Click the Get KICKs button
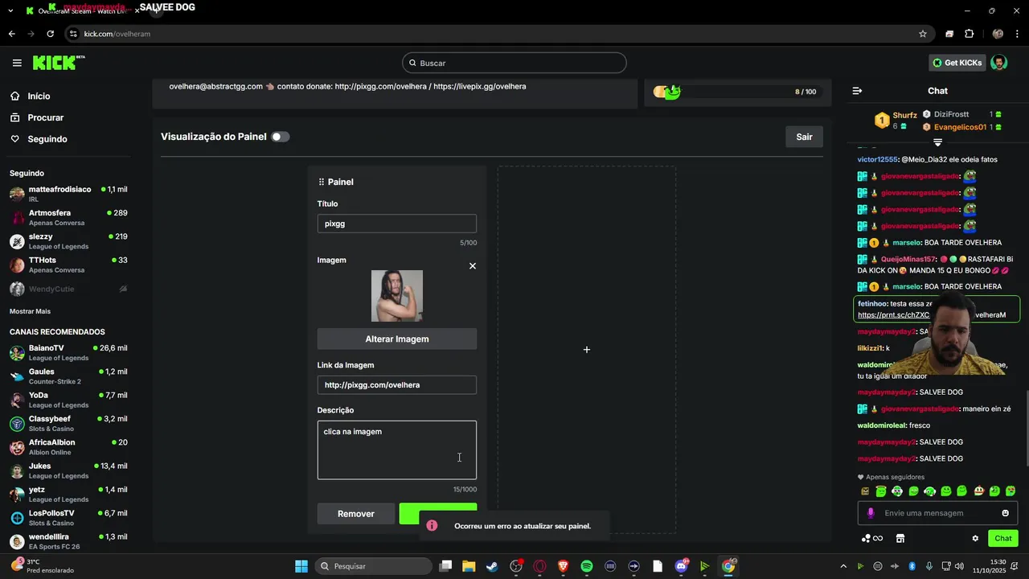This screenshot has width=1029, height=579. pos(957,63)
